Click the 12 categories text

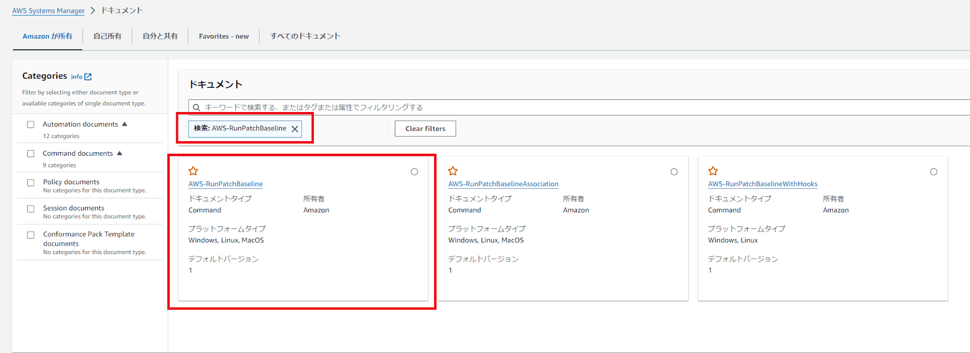(x=61, y=136)
